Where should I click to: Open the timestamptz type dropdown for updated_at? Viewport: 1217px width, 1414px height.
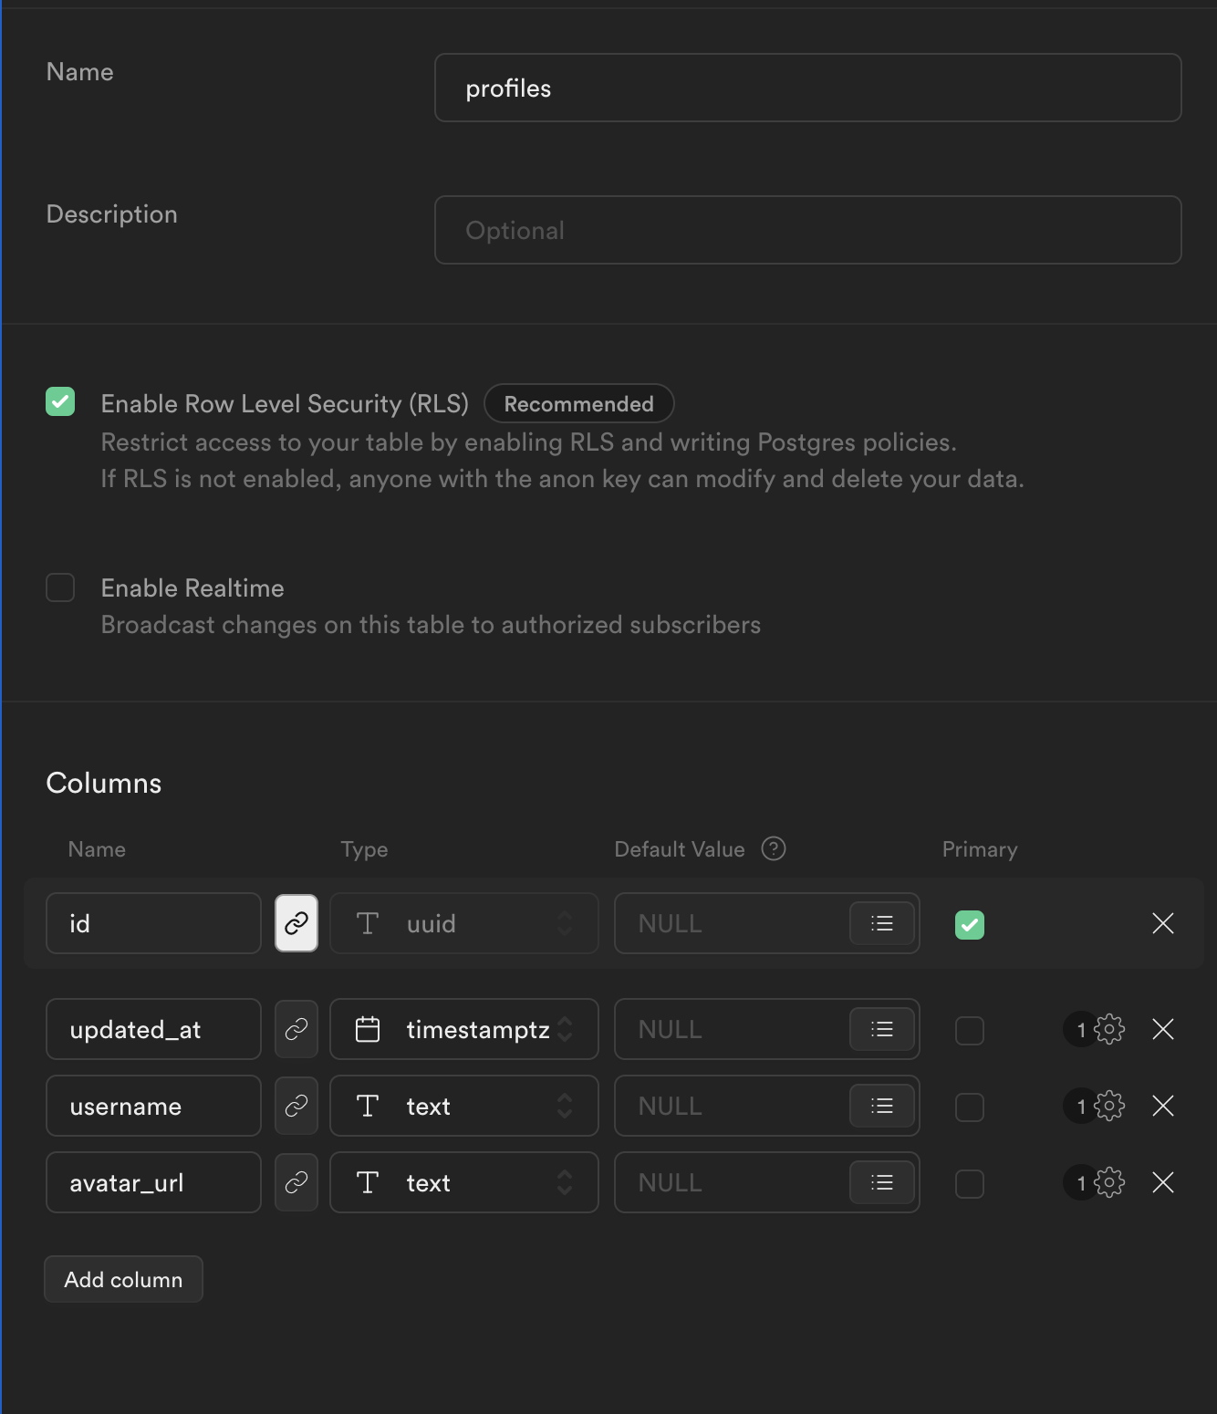coord(463,1029)
